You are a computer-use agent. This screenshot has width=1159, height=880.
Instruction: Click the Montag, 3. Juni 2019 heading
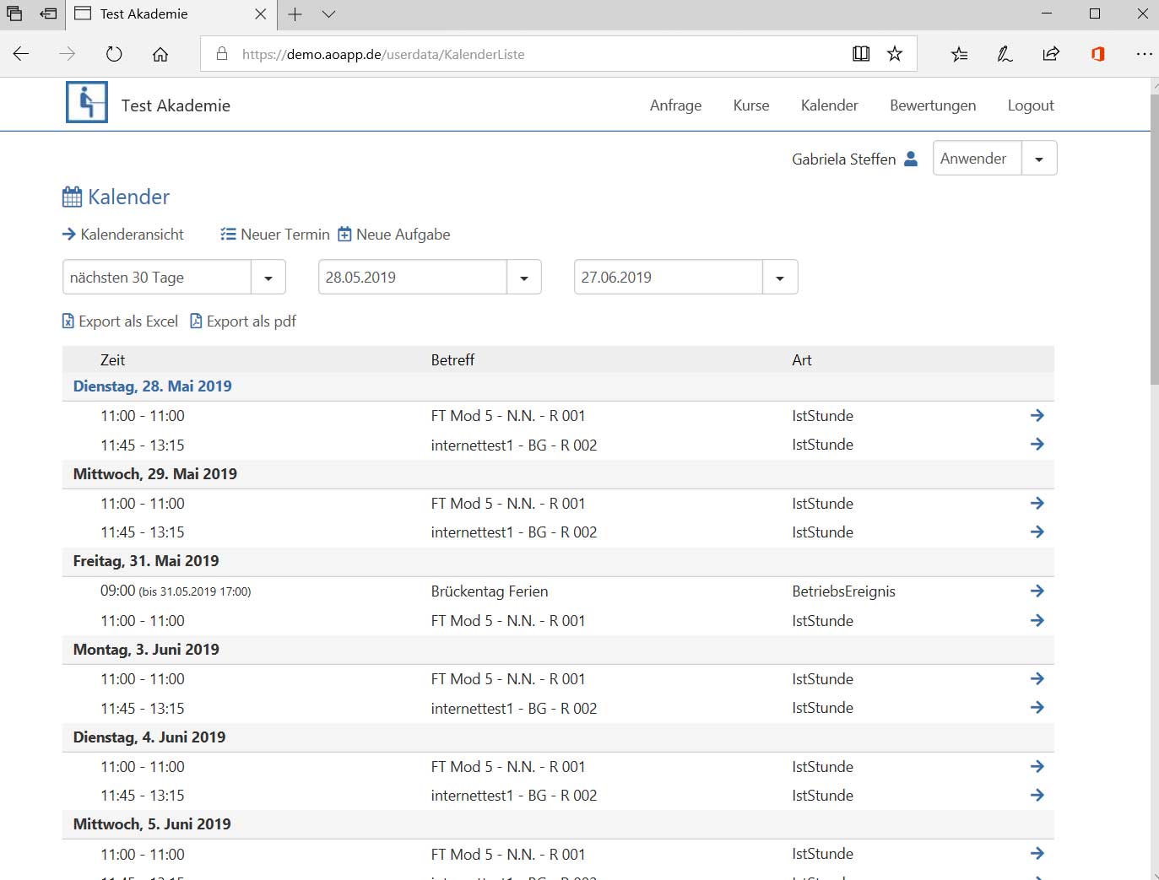click(x=146, y=650)
